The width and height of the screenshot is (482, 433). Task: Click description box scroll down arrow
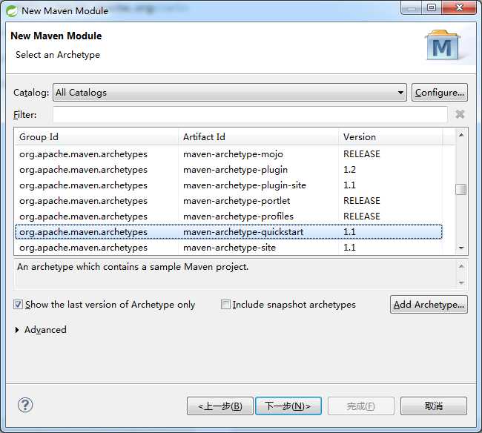point(461,282)
